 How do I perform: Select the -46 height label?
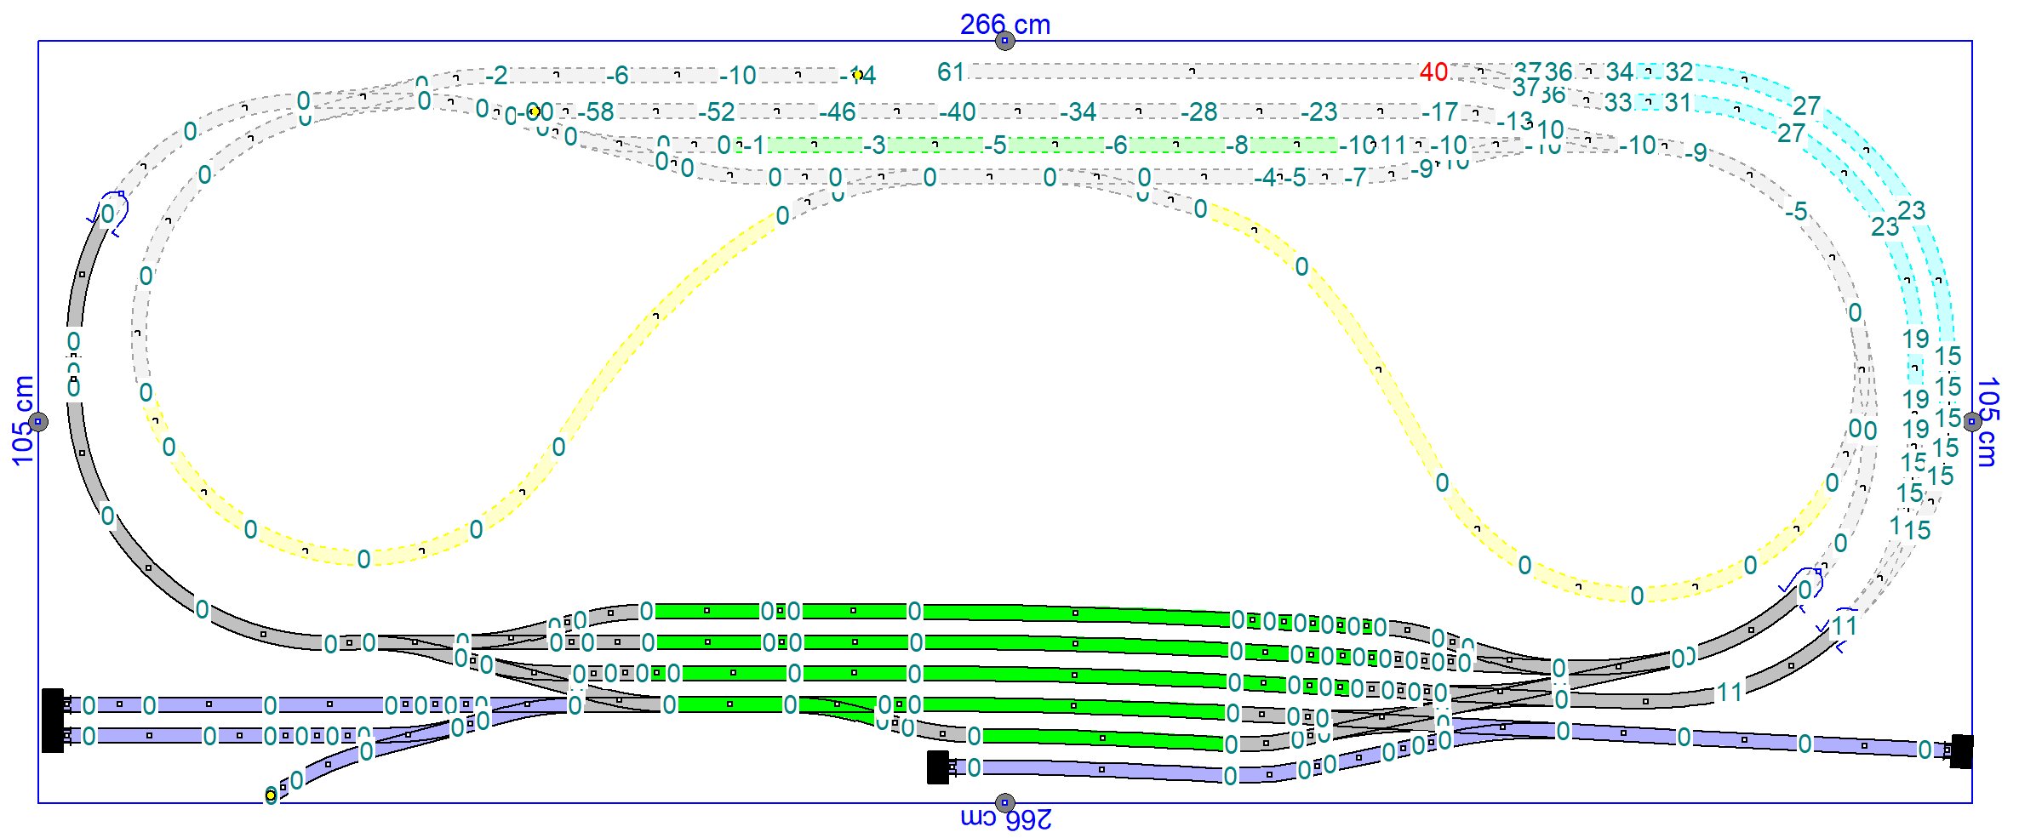[x=837, y=112]
